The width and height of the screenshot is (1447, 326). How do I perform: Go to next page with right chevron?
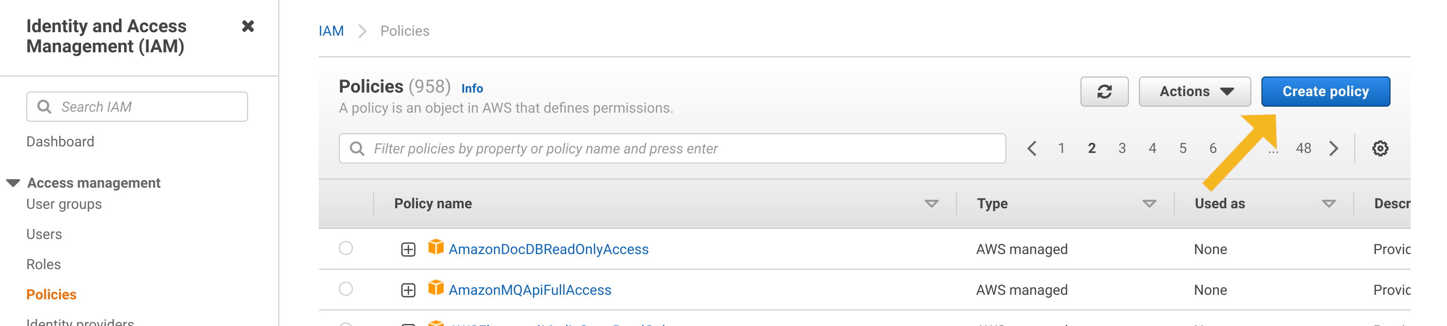pos(1335,148)
